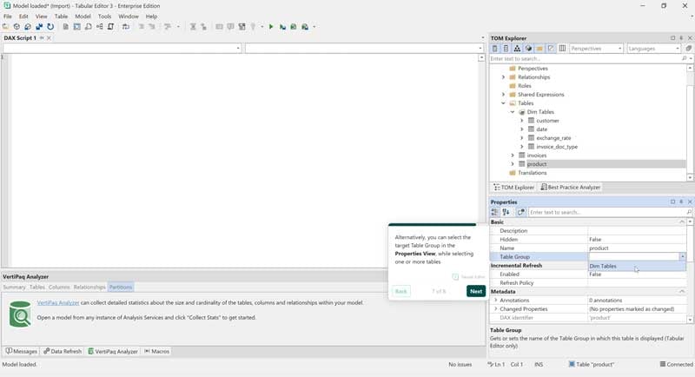Click Next in the tutorial popup
Screen dimensions: 695x377
476,291
